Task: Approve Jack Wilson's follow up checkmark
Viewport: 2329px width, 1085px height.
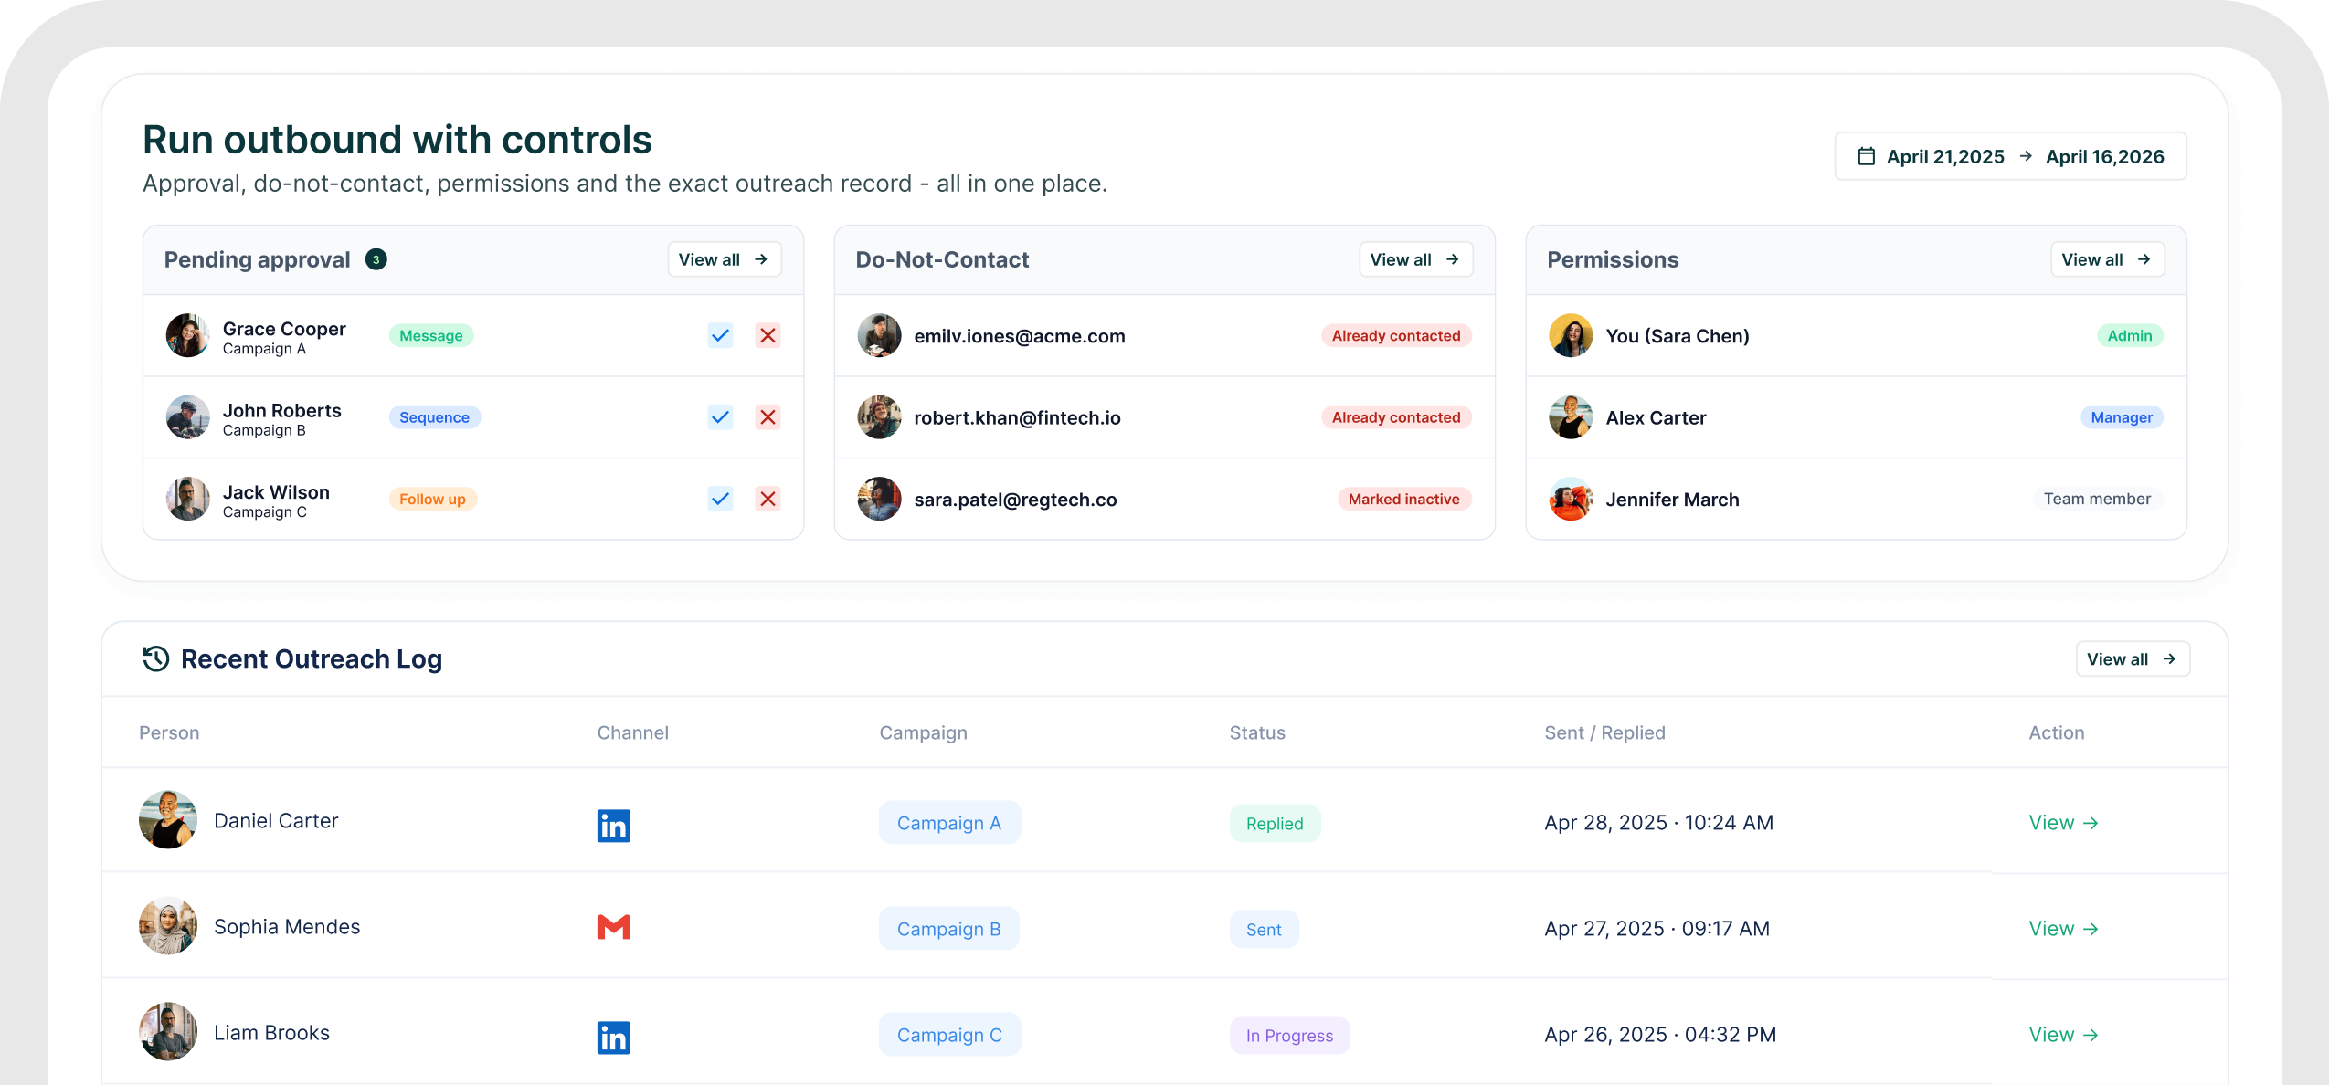Action: point(720,499)
